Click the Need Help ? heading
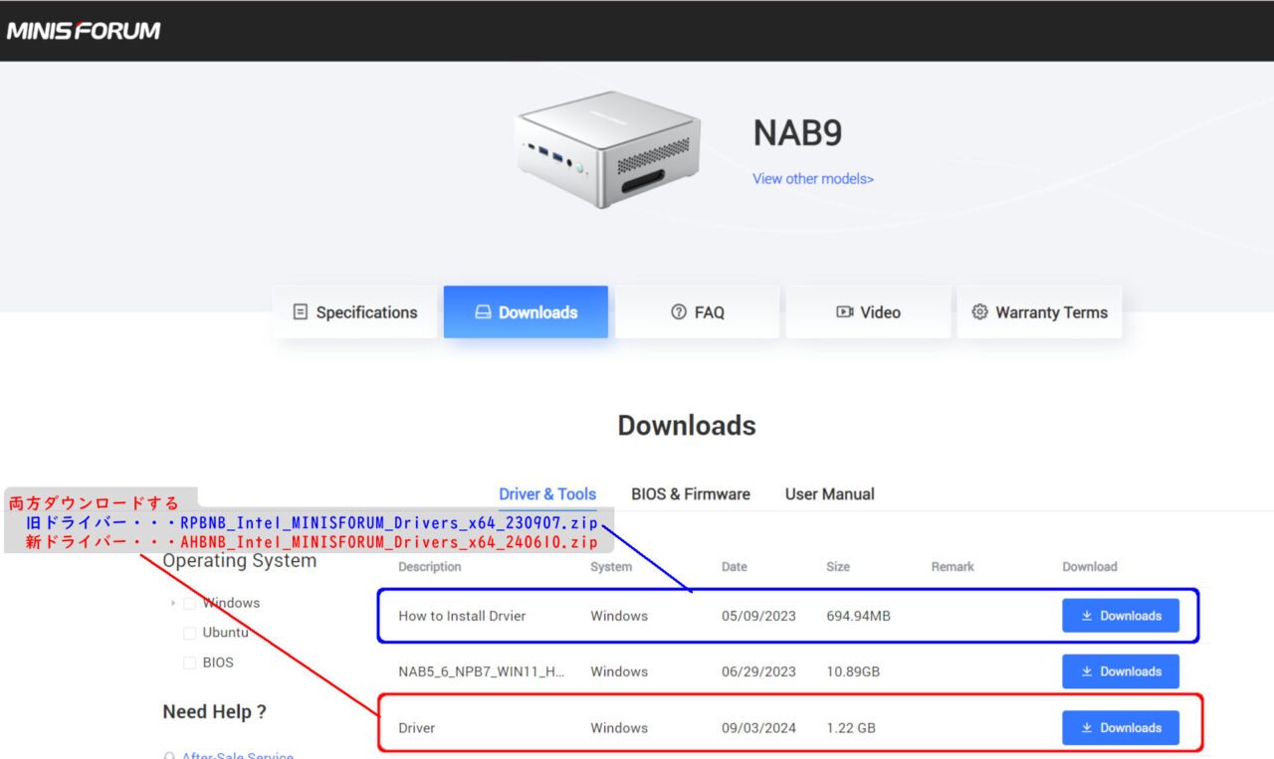Screen dimensions: 1274x759 (x=214, y=712)
